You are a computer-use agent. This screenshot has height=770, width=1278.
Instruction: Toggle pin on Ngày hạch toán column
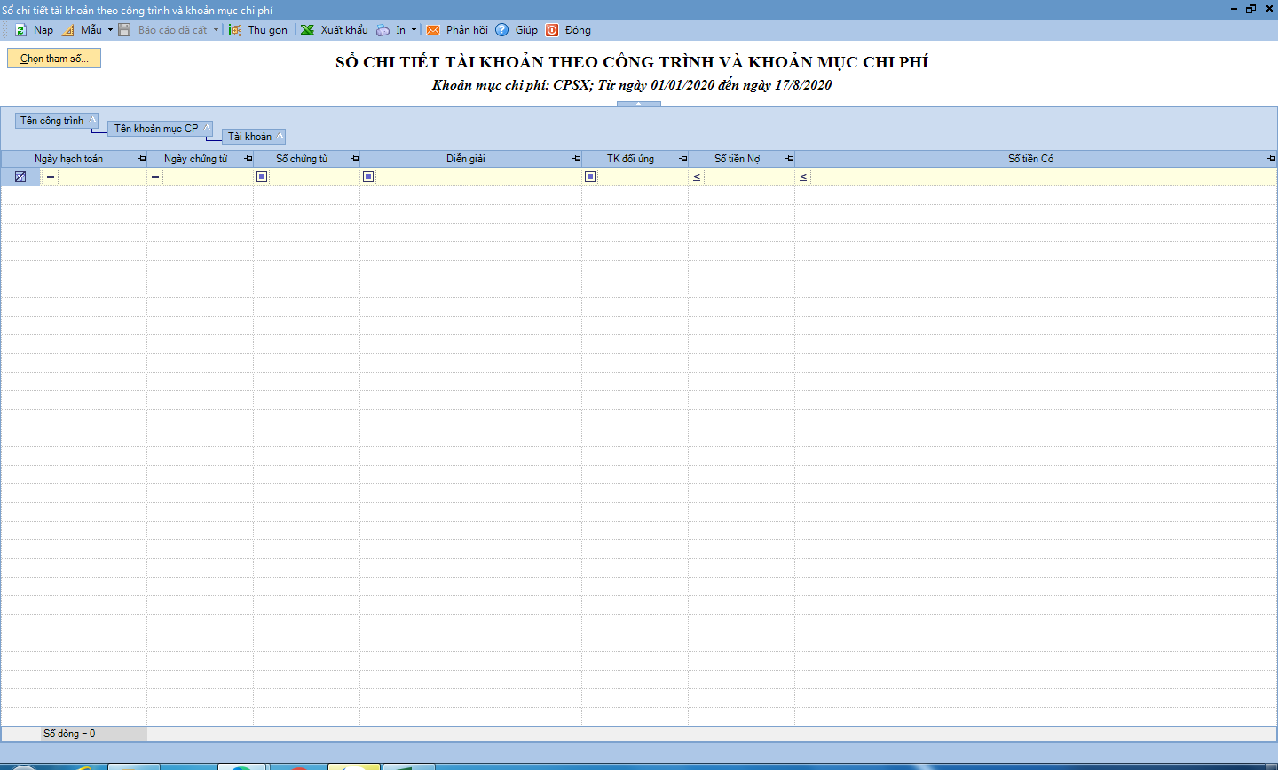coord(142,159)
